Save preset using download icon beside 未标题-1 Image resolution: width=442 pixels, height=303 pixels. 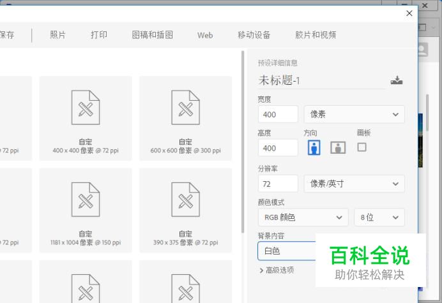397,80
